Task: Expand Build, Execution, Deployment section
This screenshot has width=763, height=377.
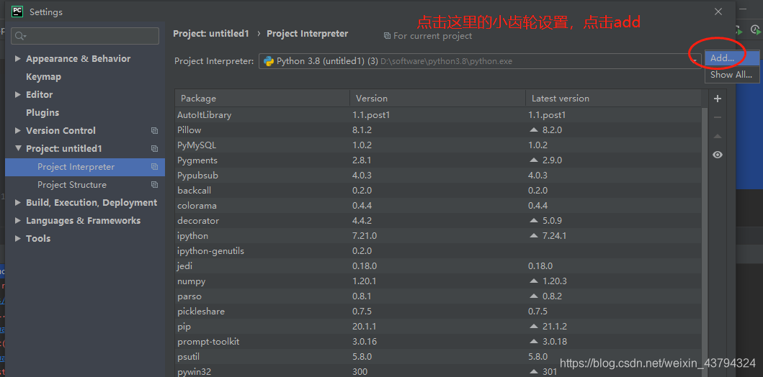Action: click(x=18, y=203)
